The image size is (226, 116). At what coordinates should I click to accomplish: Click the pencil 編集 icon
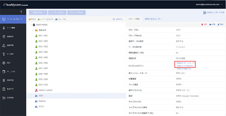tap(218, 24)
